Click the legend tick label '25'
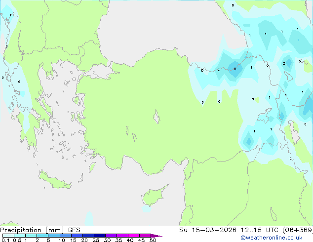 click(x=96, y=240)
